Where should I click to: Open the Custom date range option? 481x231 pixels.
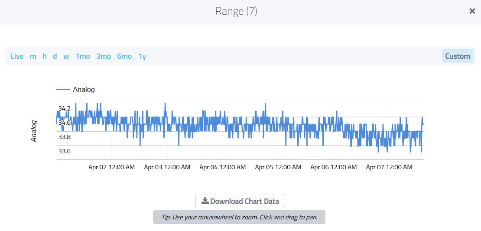coord(457,56)
